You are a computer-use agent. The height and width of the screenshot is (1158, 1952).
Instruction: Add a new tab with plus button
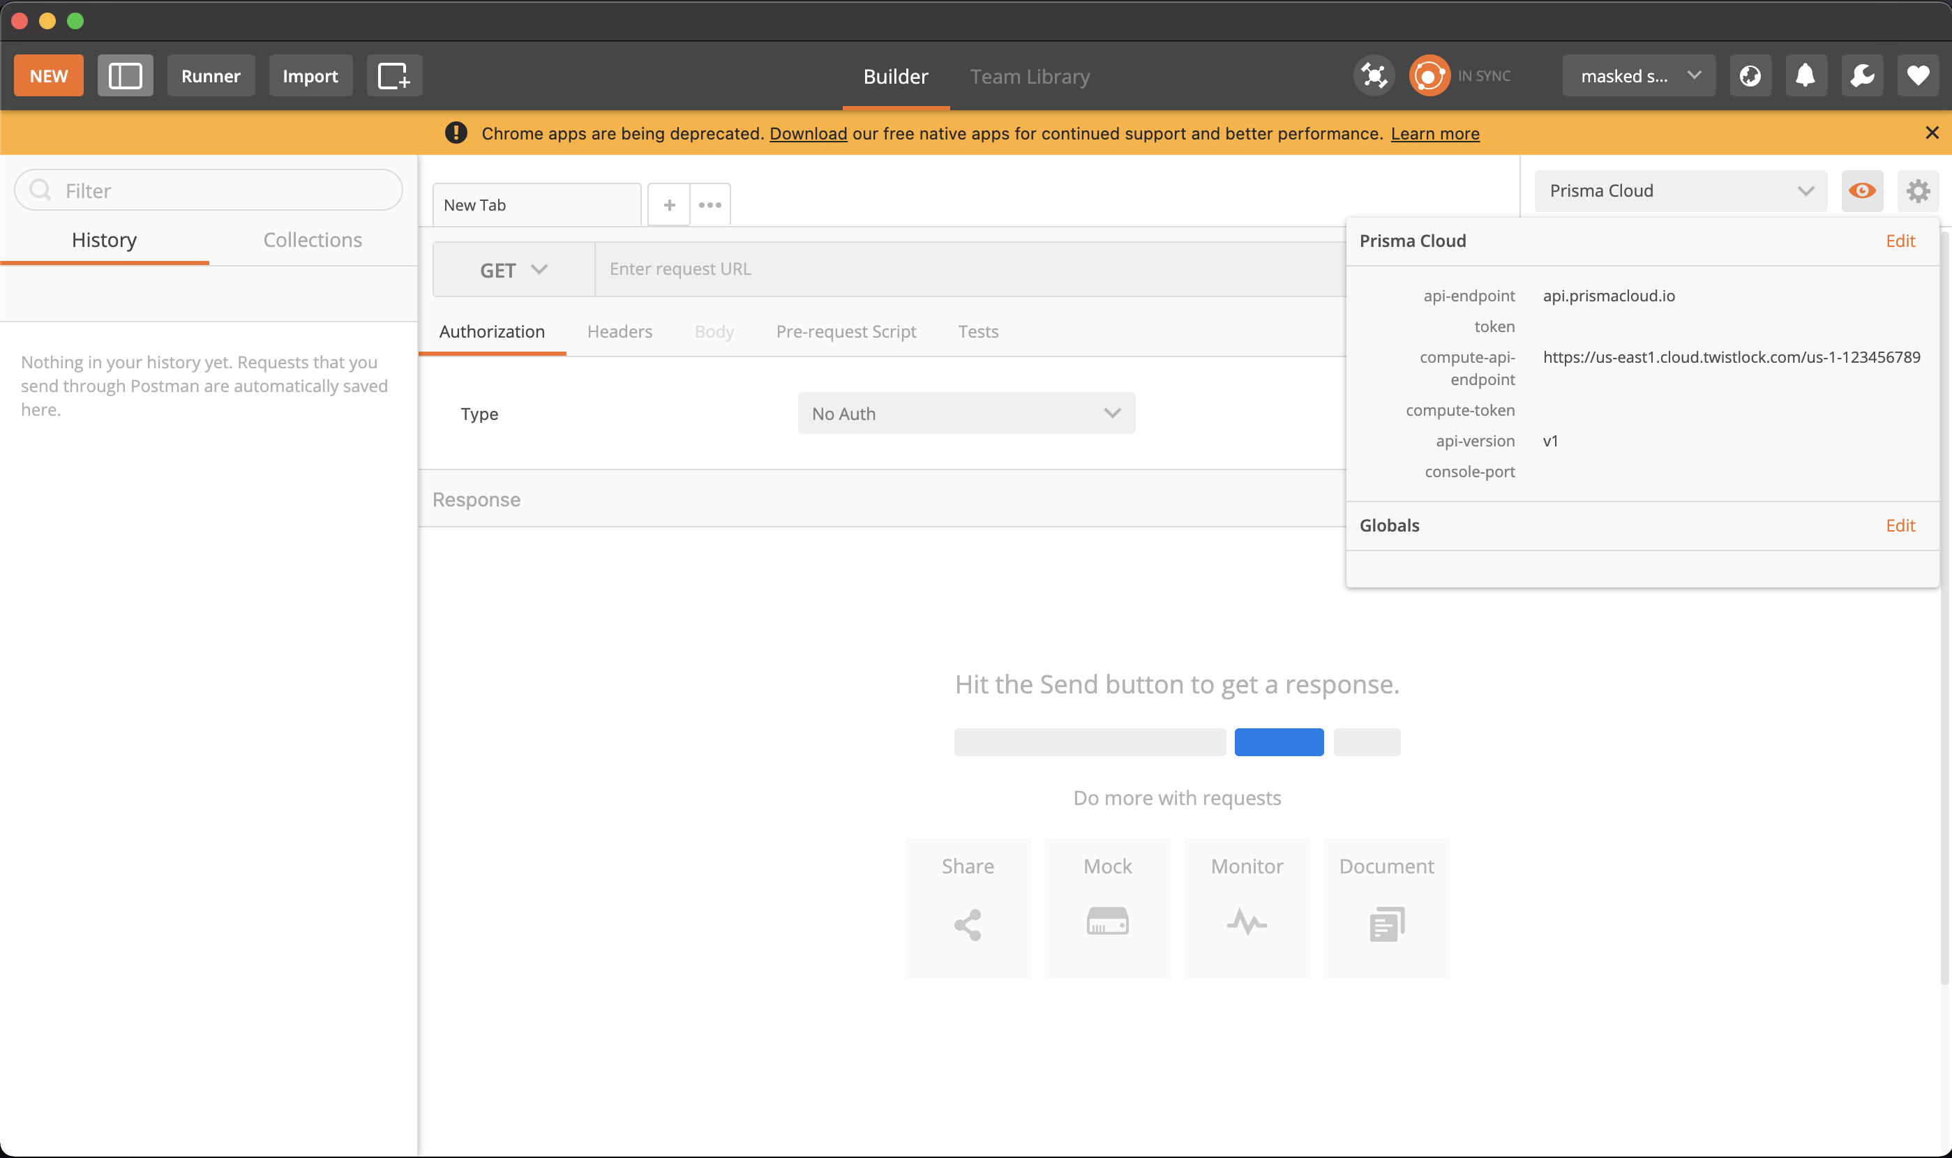[668, 204]
